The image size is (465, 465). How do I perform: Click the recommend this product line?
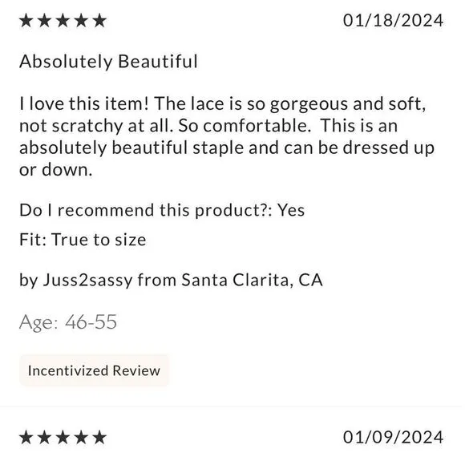[x=162, y=211]
